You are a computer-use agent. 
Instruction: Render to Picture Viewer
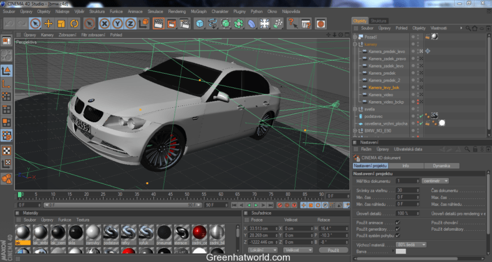tap(171, 24)
